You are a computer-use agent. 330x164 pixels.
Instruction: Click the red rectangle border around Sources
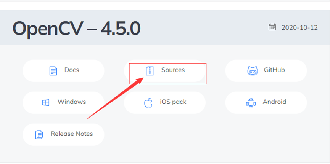pyautogui.click(x=167, y=64)
